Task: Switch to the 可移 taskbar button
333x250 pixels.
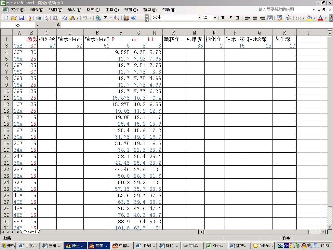Action: pos(192,245)
